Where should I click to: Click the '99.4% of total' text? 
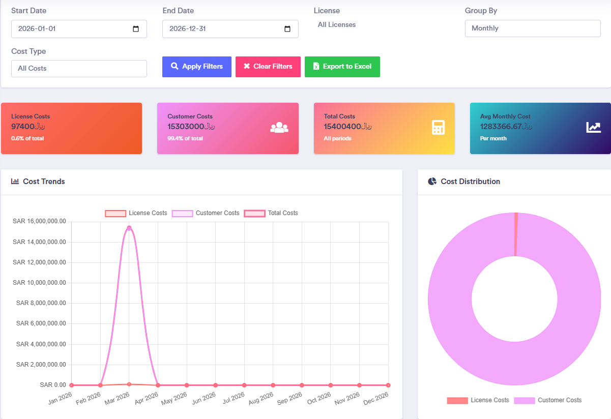185,138
